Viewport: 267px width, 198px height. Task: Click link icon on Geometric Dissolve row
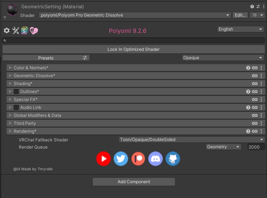click(x=255, y=76)
